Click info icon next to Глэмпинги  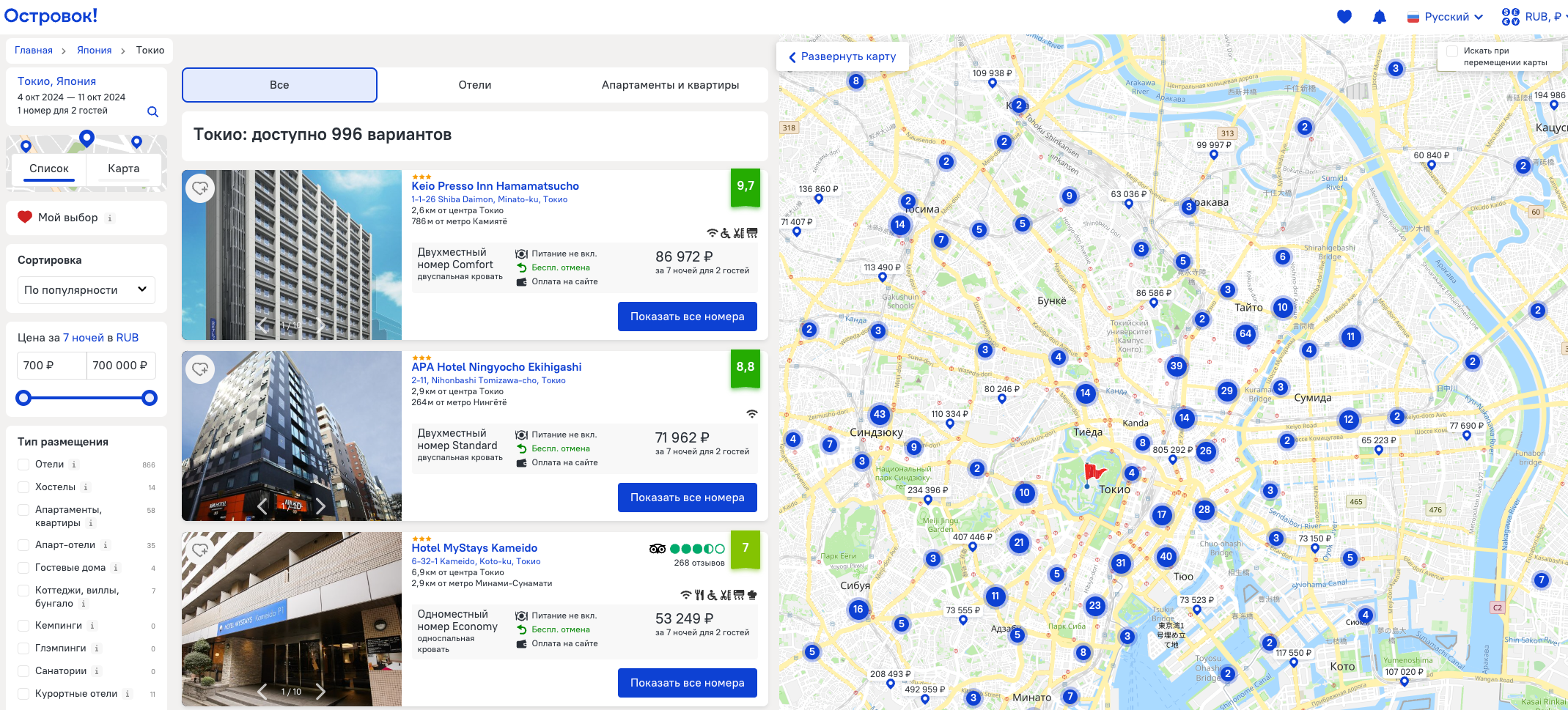click(x=97, y=648)
